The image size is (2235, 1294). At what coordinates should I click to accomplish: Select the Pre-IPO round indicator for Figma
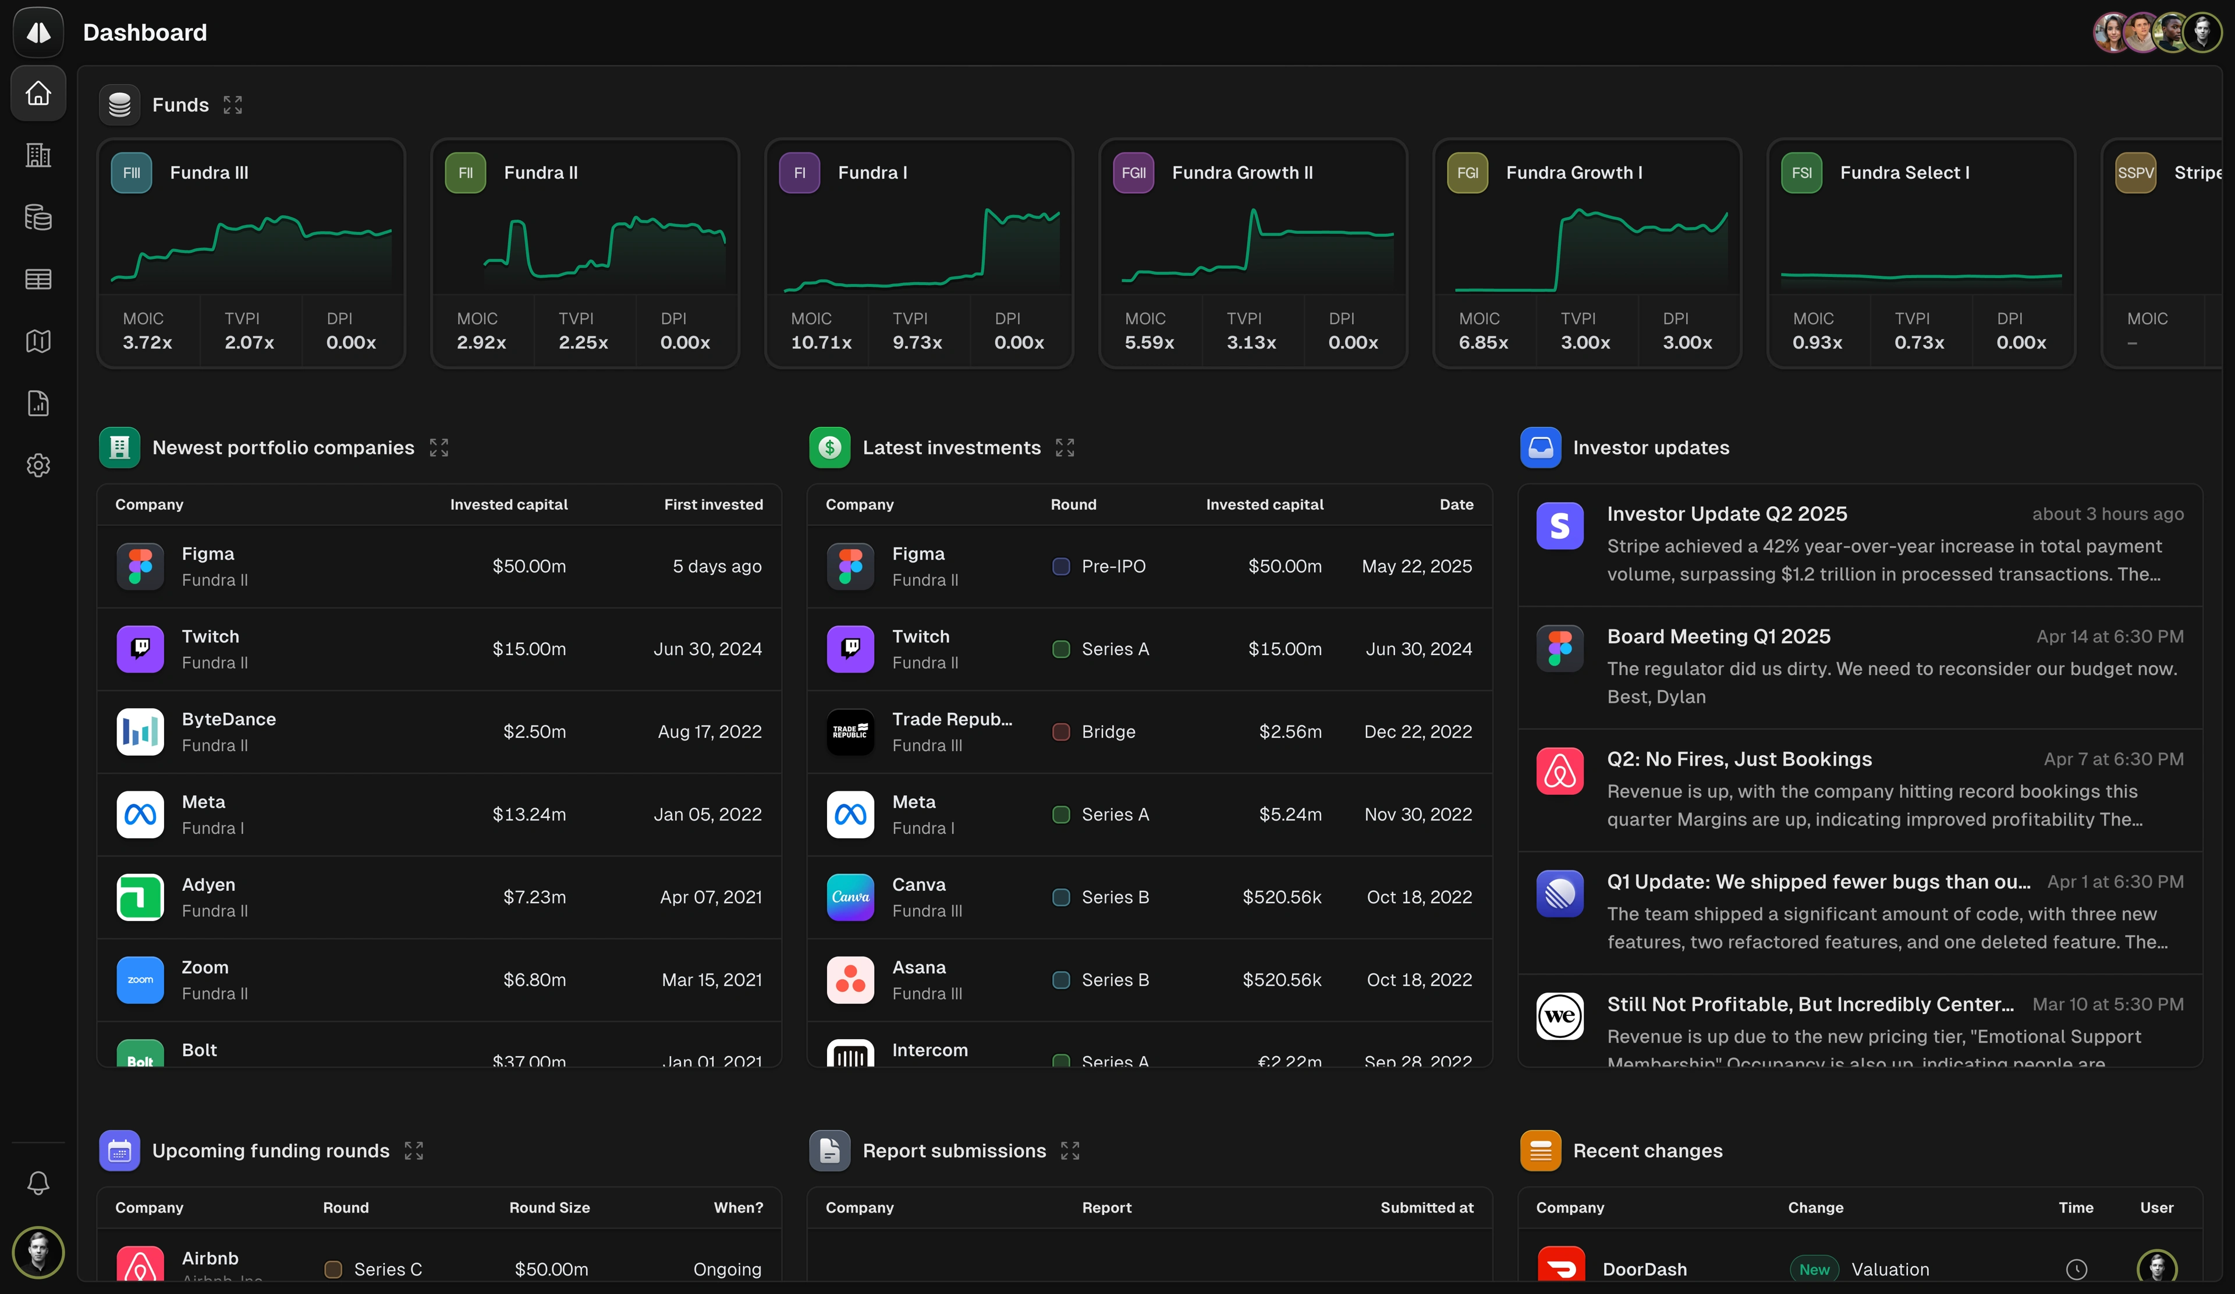1060,566
